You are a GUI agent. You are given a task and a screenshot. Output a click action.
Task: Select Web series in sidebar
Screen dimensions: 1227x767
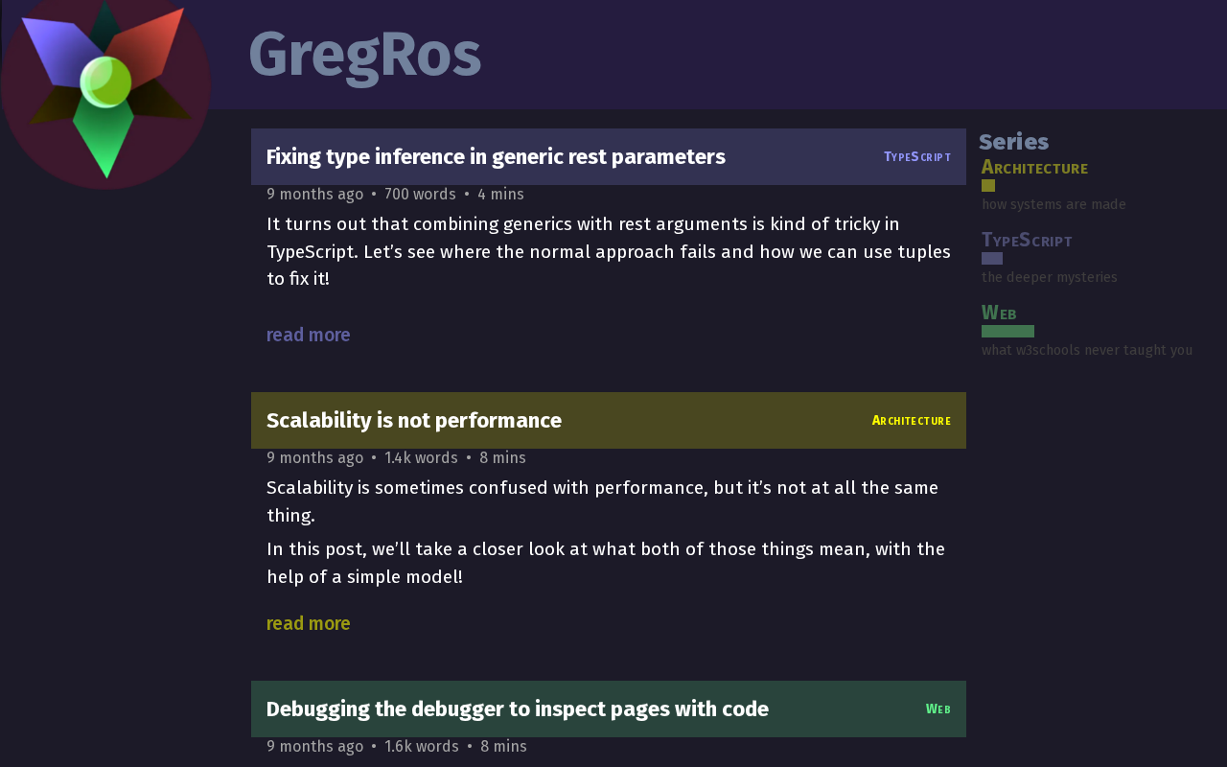tap(999, 313)
